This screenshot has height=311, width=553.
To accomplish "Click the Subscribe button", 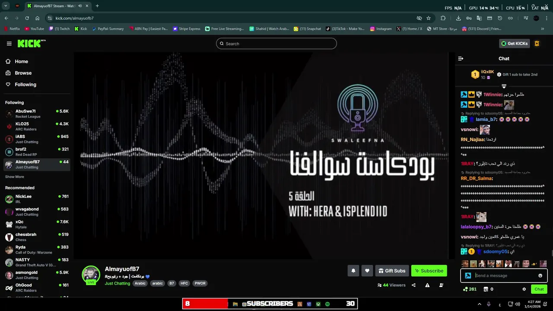I will pos(429,271).
